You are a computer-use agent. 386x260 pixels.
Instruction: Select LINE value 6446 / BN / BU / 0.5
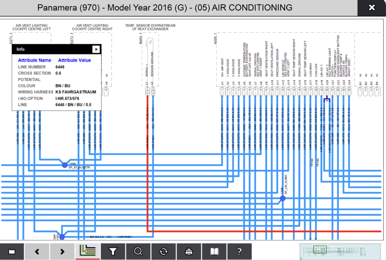pyautogui.click(x=73, y=105)
